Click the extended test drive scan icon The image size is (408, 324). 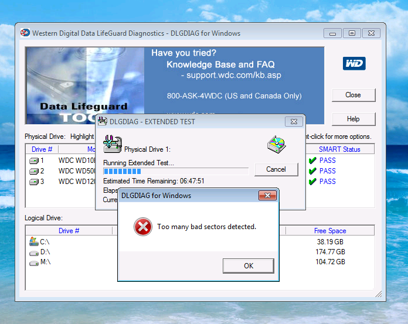(x=111, y=144)
